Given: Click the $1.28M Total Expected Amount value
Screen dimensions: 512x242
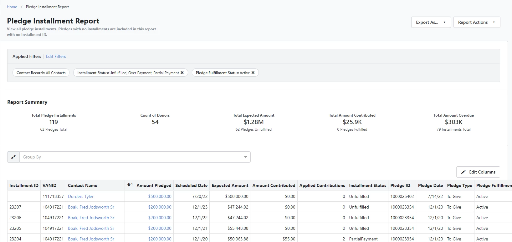Looking at the screenshot, I should pyautogui.click(x=253, y=122).
